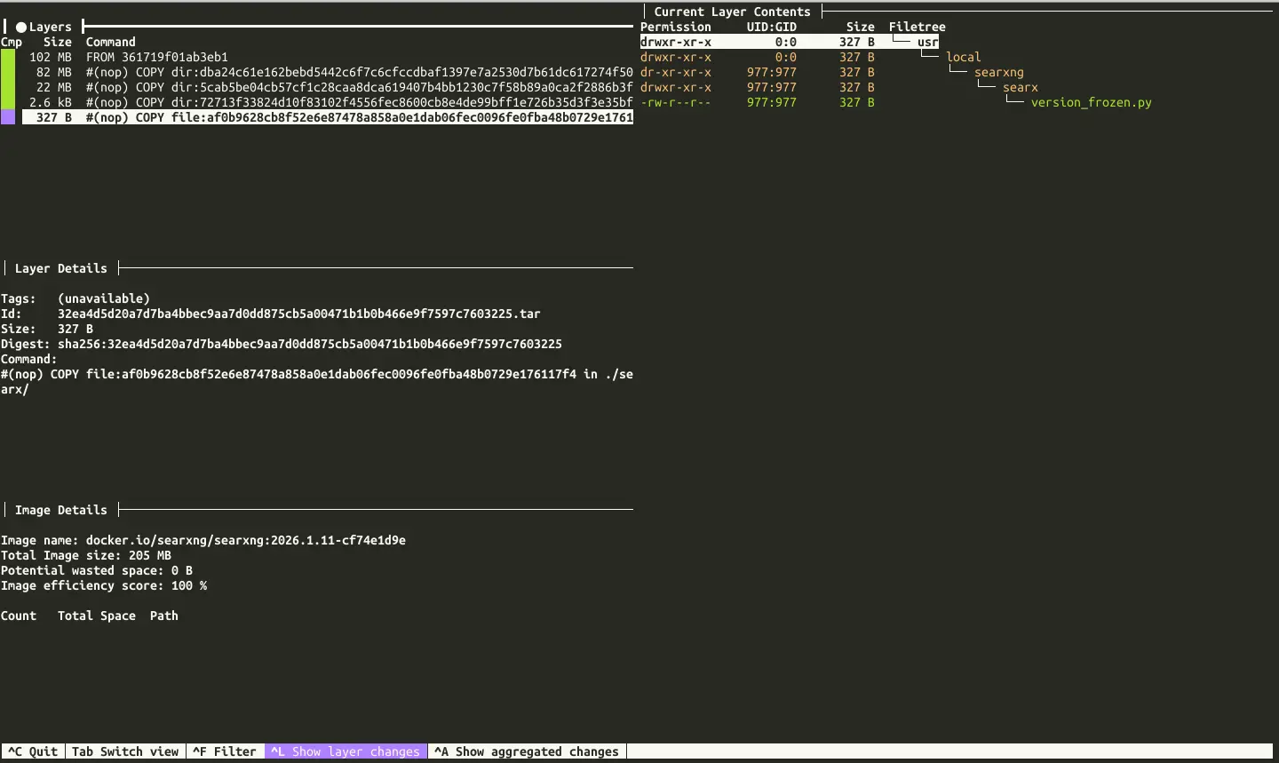The width and height of the screenshot is (1279, 763).
Task: Open the ^F Filter option
Action: coord(224,751)
